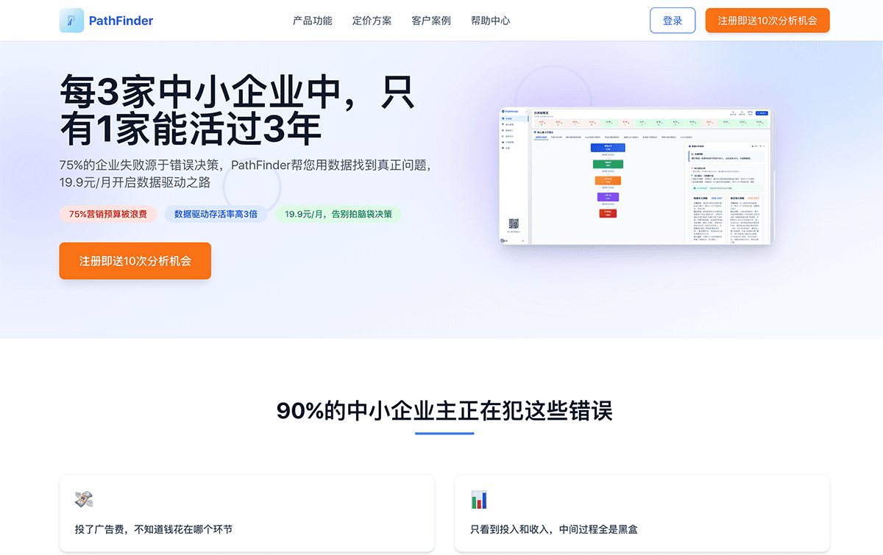Click the headline 每3家中小企业中,只有1家能活过3年

click(x=237, y=110)
